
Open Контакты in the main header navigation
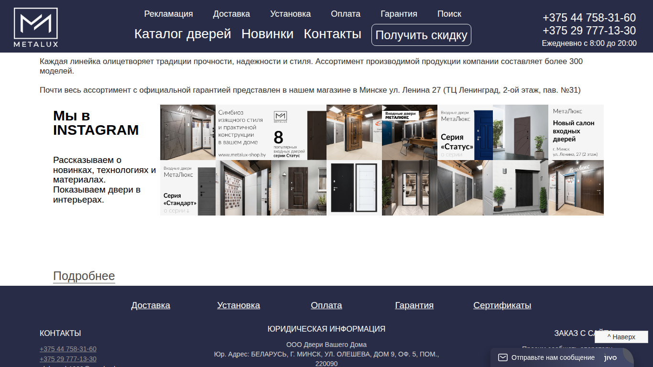pyautogui.click(x=333, y=34)
